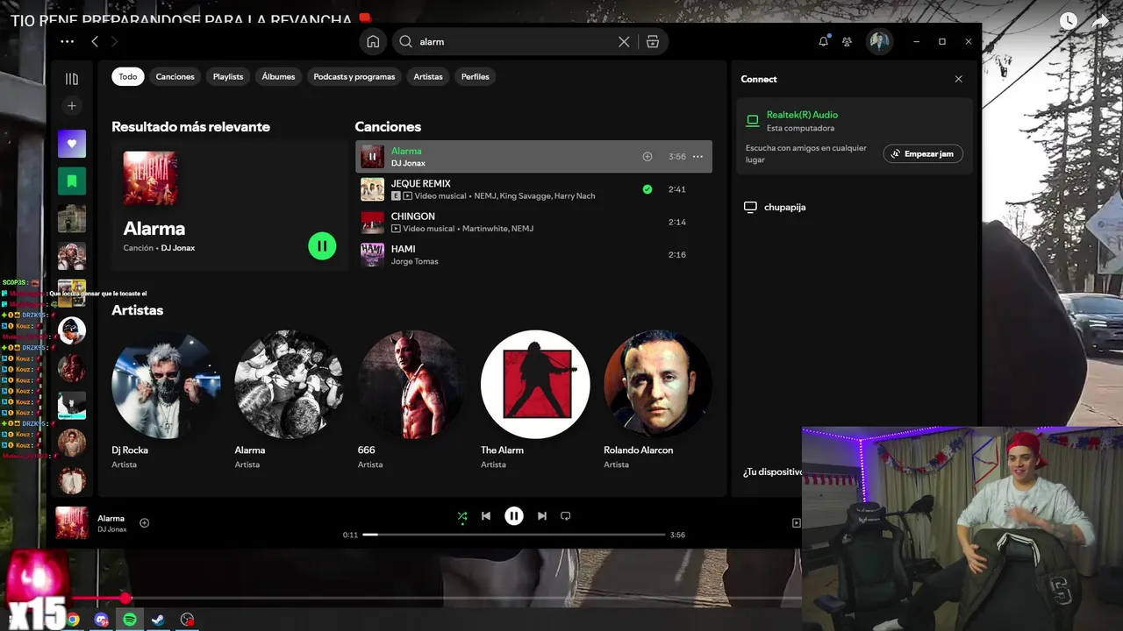Clear the search with the X icon
The image size is (1123, 631).
click(x=624, y=41)
